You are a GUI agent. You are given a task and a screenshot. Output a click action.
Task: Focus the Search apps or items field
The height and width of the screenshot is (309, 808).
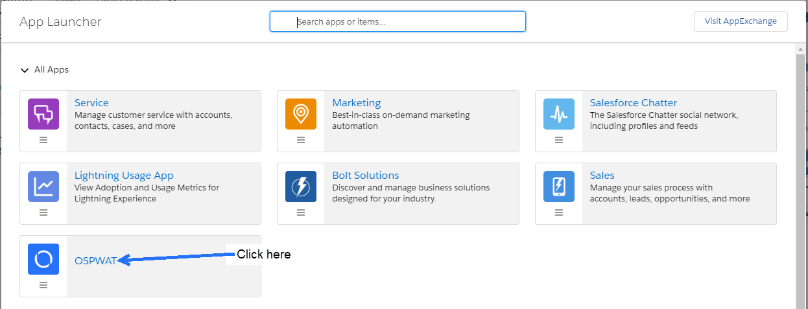point(398,21)
